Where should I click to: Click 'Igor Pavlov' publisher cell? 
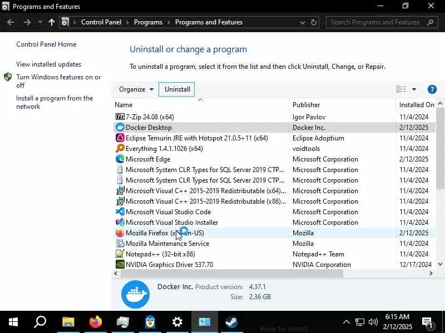[309, 117]
